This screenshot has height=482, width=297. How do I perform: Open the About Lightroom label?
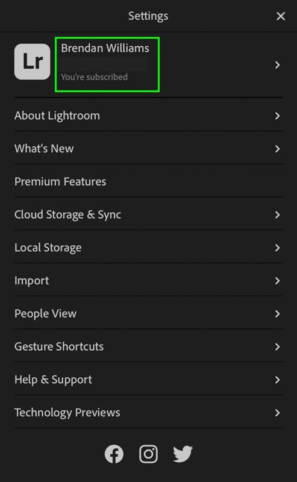tap(57, 116)
